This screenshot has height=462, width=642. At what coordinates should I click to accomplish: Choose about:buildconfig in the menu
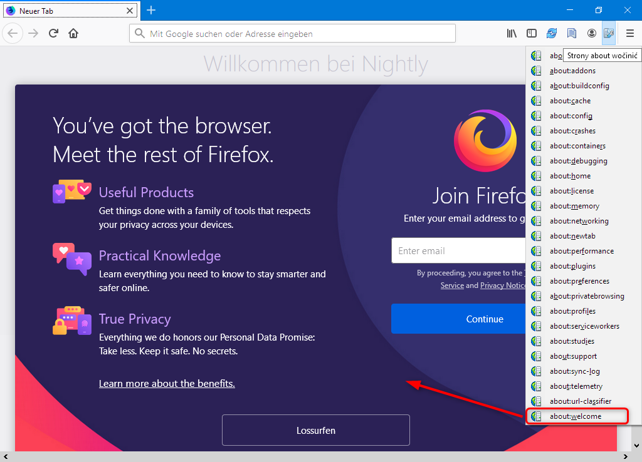(584, 86)
